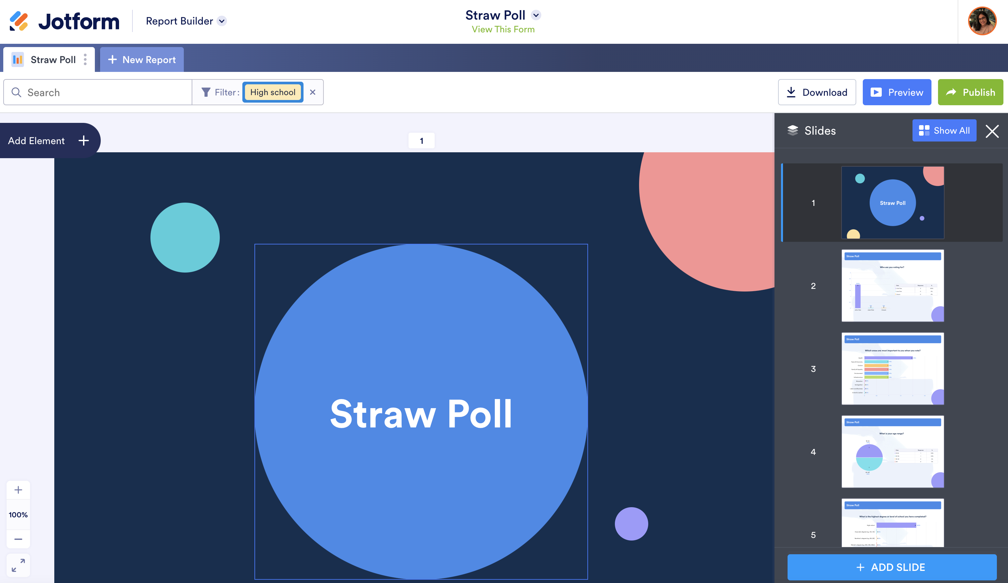Expand the Report Builder dropdown

222,21
